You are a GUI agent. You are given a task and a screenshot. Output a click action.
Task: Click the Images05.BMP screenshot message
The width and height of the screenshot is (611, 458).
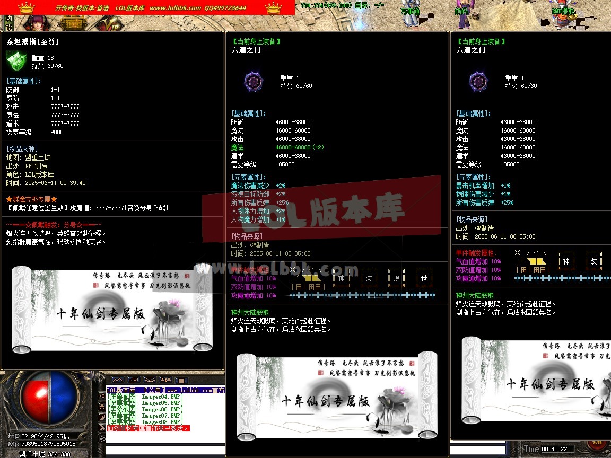tap(145, 403)
